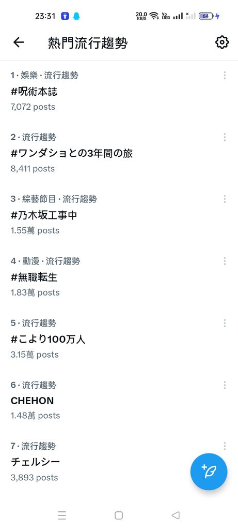Open trends settings gear icon

[222, 42]
